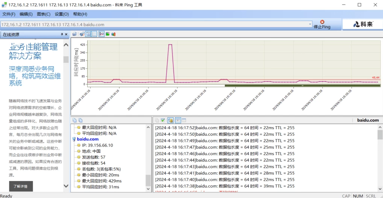Viewport: 383px width, 198px height.
Task: Toggle the line chart view button
Action: coord(101,34)
